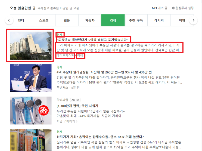
Task: Show next topic tabs arrow
Action: [193, 20]
